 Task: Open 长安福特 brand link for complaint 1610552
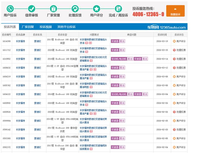tap(20, 59)
